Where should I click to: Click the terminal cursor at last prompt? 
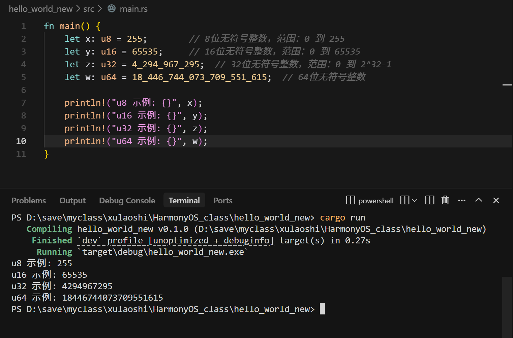pos(322,309)
